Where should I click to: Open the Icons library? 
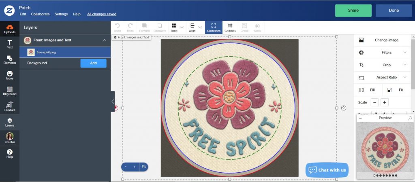tap(9, 75)
